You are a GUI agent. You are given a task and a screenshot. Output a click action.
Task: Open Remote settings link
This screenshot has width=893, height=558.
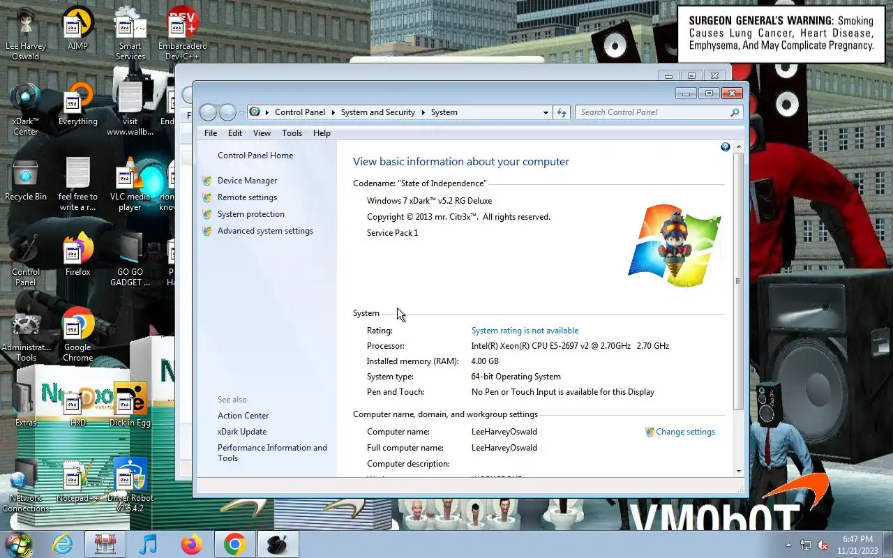coord(247,197)
